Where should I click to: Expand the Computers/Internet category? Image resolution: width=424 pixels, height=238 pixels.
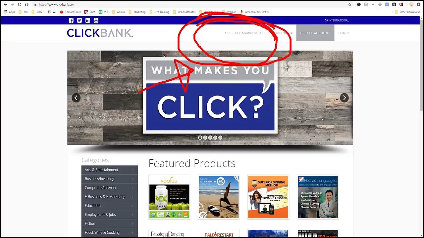coord(110,188)
